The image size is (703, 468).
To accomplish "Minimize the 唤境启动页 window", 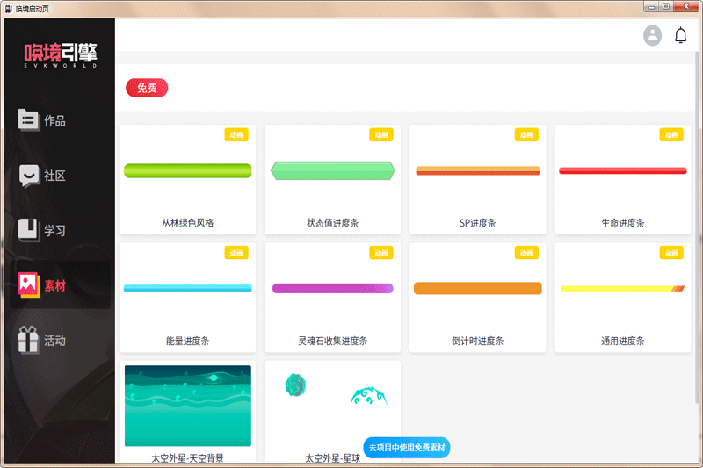I will pos(651,7).
